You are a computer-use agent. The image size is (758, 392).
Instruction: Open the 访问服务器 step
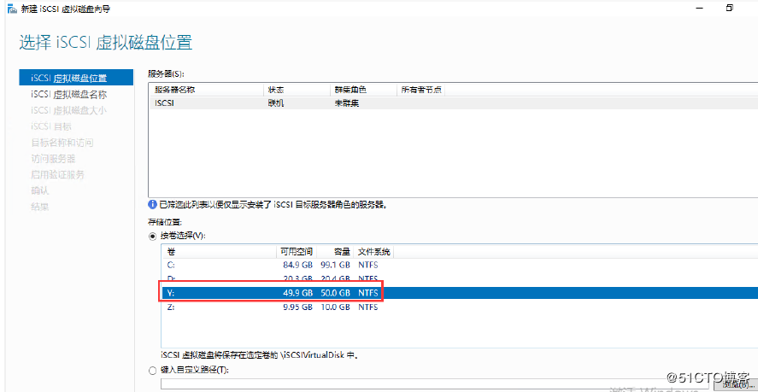point(53,159)
